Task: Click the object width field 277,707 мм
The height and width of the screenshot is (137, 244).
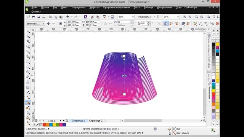Action: (93, 22)
